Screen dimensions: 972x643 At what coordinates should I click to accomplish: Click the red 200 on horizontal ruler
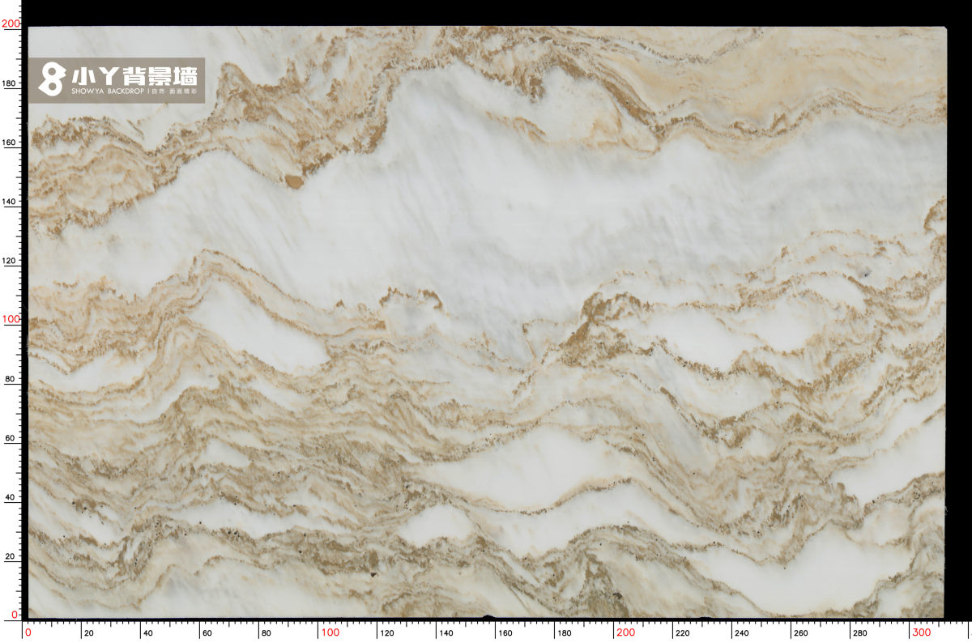point(625,632)
